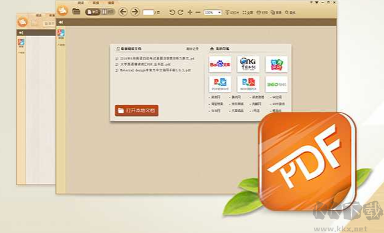Zoom out with the minus icon
The width and height of the screenshot is (384, 233).
(x=198, y=12)
